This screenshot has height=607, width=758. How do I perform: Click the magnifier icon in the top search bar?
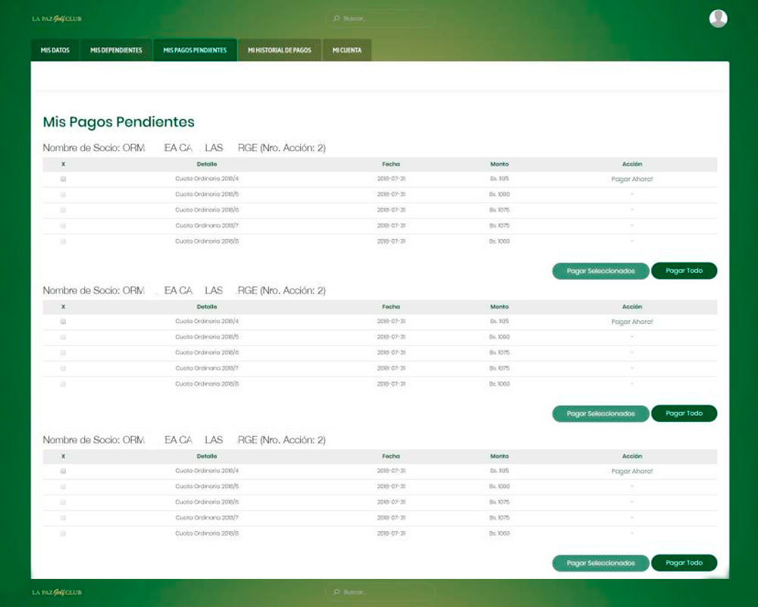(x=337, y=18)
